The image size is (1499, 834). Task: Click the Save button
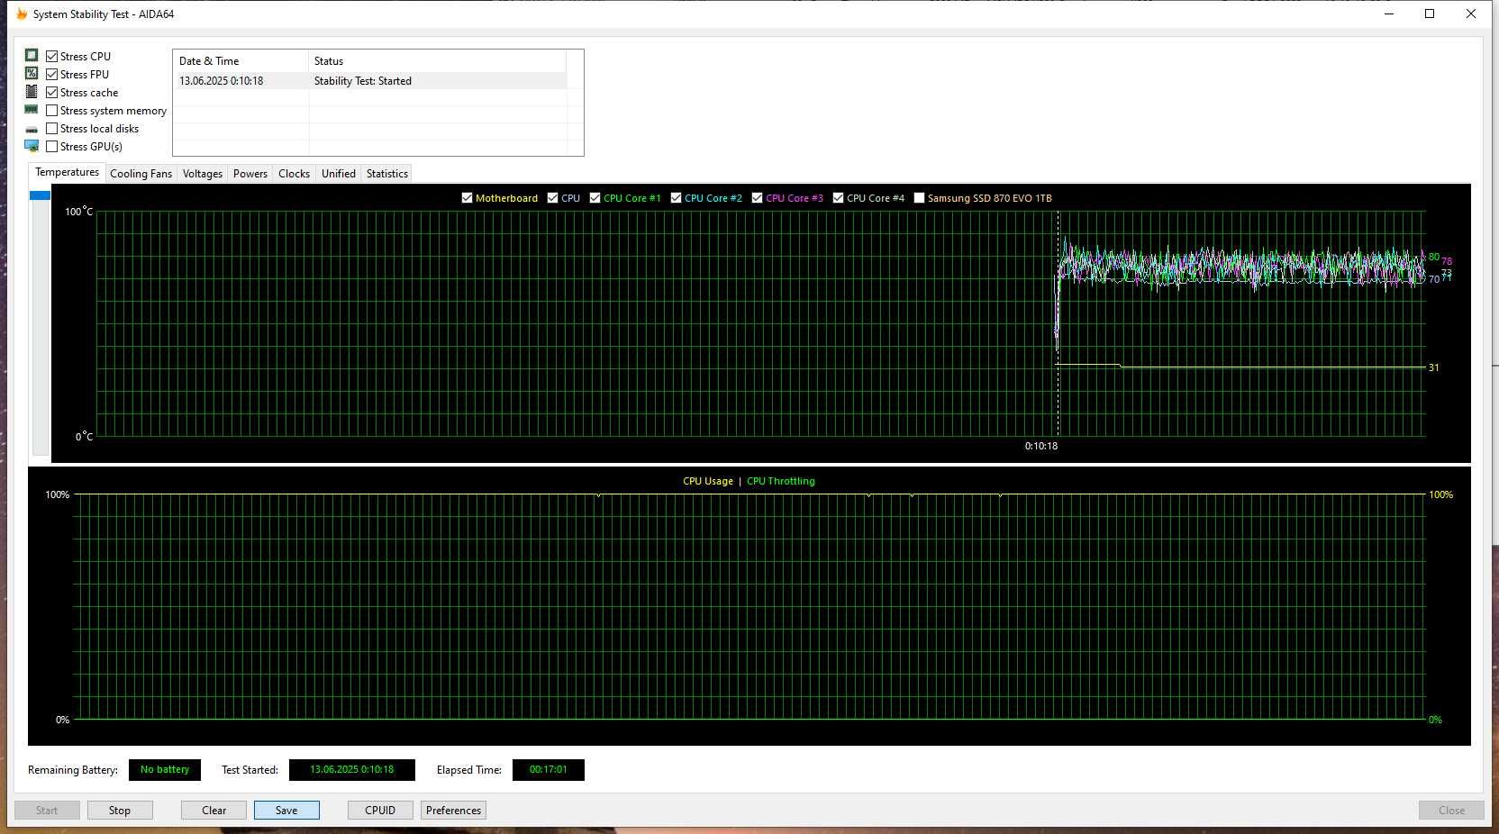[x=286, y=811]
